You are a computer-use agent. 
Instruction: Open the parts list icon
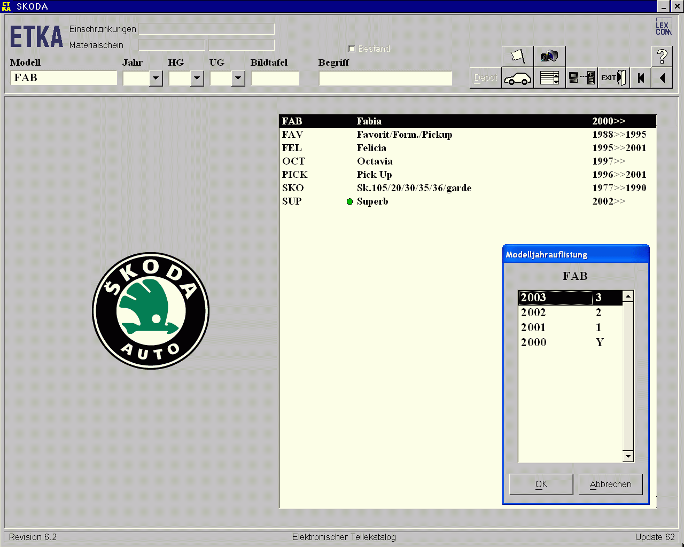point(549,78)
